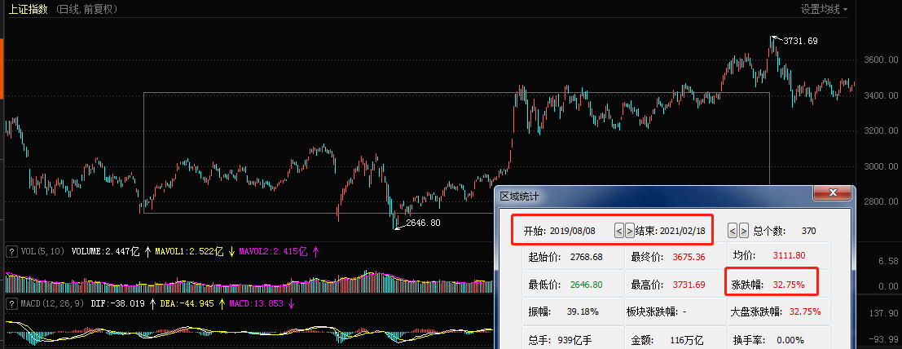Open the 设置均线 dropdown
The image size is (902, 349).
click(823, 9)
